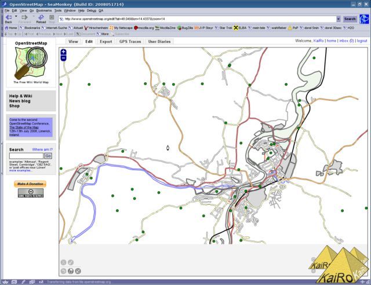The image size is (371, 285).
Task: Open ChatZilla icon in status bar
Action: [41, 282]
